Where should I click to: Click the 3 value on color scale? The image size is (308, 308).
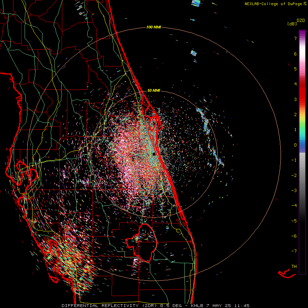click(x=295, y=99)
